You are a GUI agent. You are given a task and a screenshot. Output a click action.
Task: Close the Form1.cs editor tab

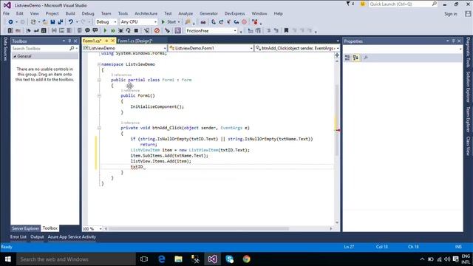113,41
